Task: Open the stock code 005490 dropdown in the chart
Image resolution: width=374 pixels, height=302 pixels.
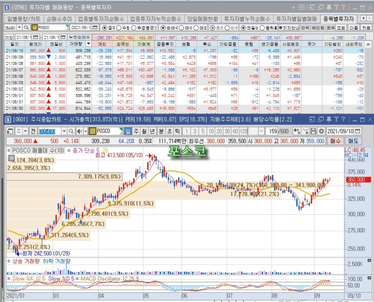Action: tap(64, 131)
